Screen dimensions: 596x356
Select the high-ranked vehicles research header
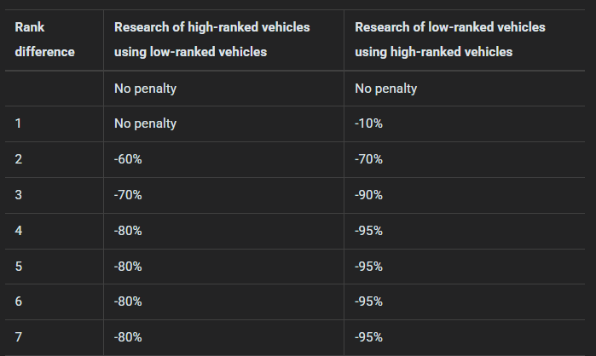coord(211,39)
